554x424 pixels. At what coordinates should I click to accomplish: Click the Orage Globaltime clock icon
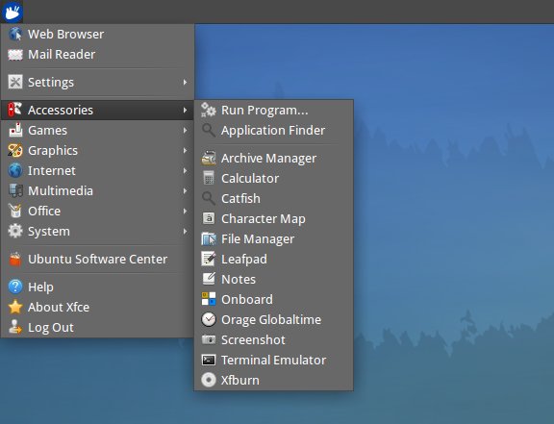(x=209, y=320)
